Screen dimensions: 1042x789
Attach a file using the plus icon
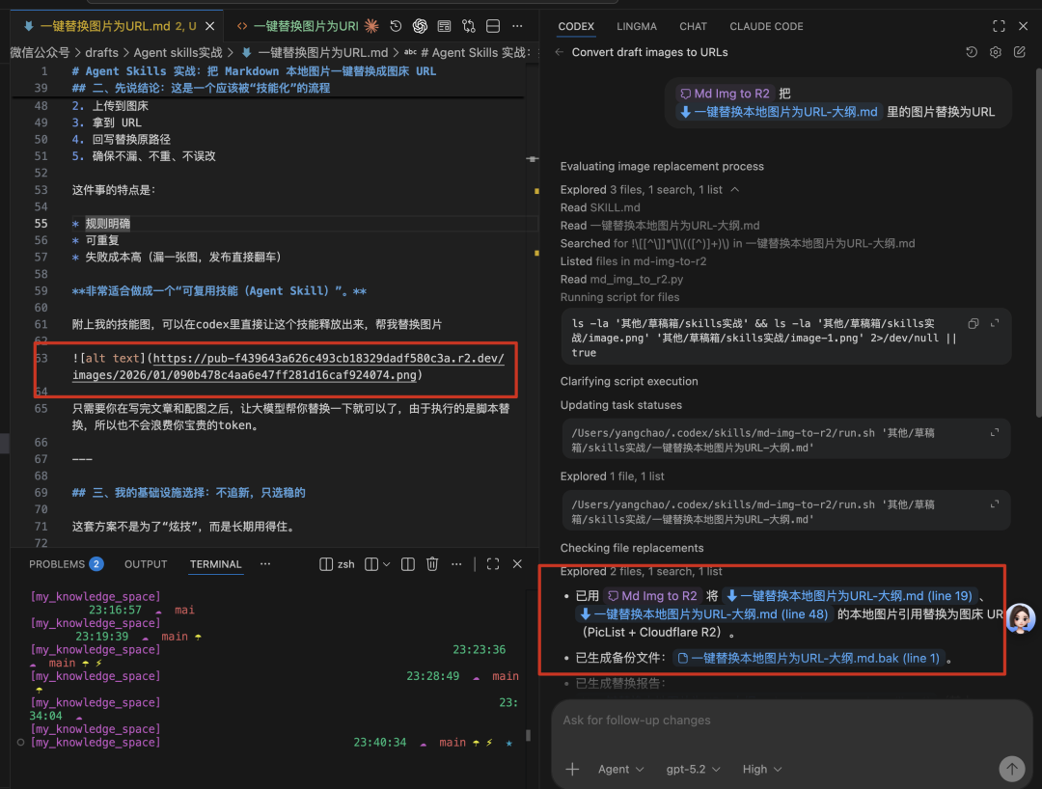(572, 769)
